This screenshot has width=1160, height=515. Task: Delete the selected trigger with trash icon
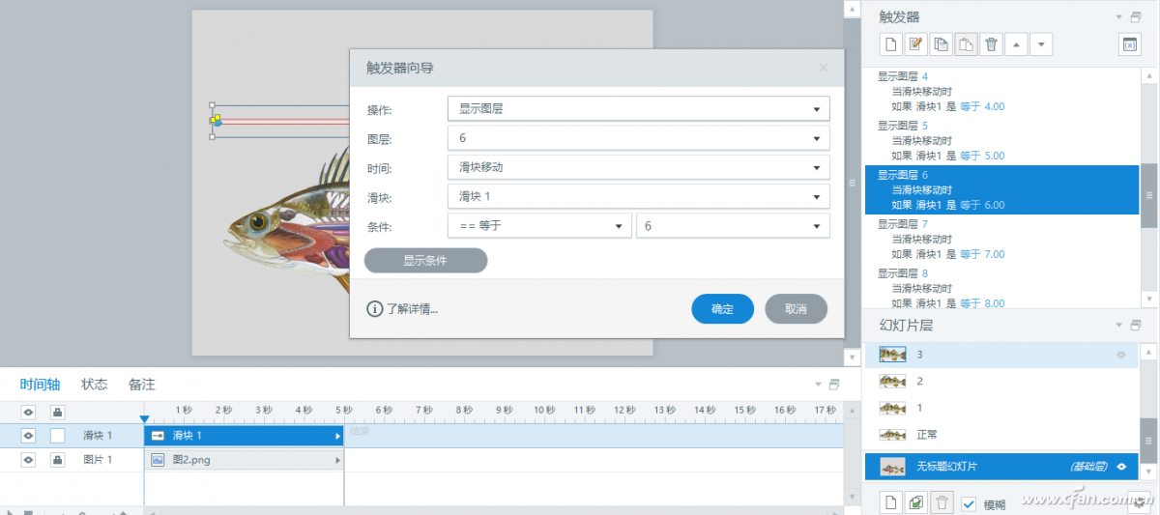tap(991, 44)
